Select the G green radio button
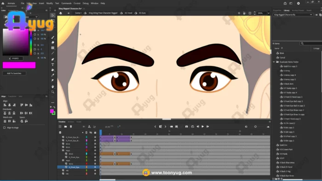The height and width of the screenshot is (181, 322). pyautogui.click(x=35, y=50)
